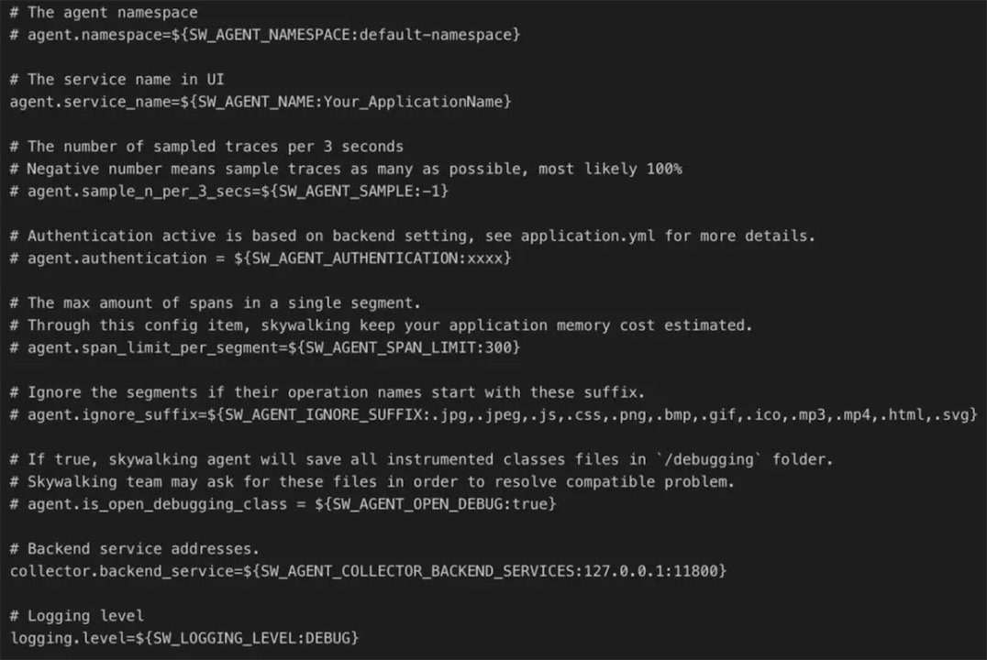Viewport: 987px width, 660px height.
Task: Click the agent.sample_n_per_3_secs line
Action: click(228, 191)
